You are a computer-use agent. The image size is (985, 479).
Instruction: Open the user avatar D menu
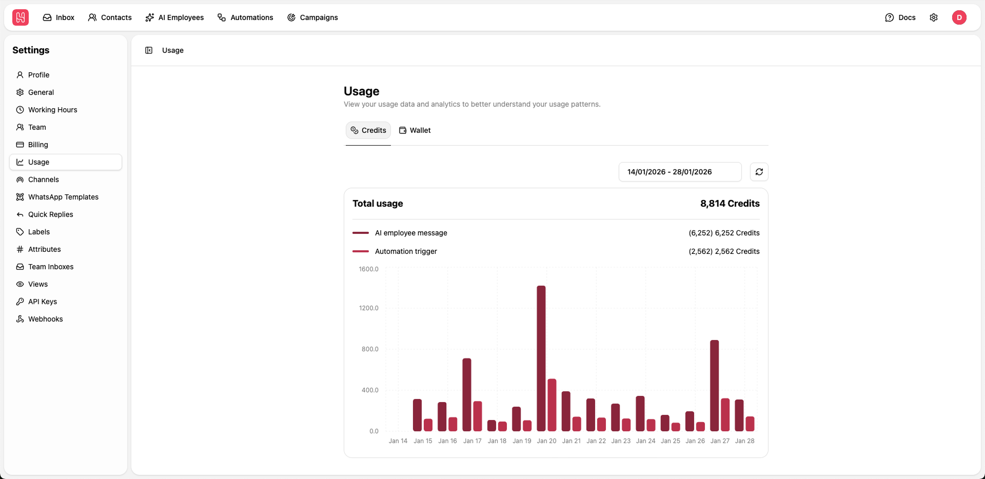pyautogui.click(x=959, y=17)
